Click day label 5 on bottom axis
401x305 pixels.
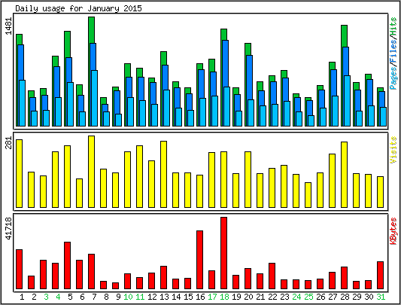(70, 297)
